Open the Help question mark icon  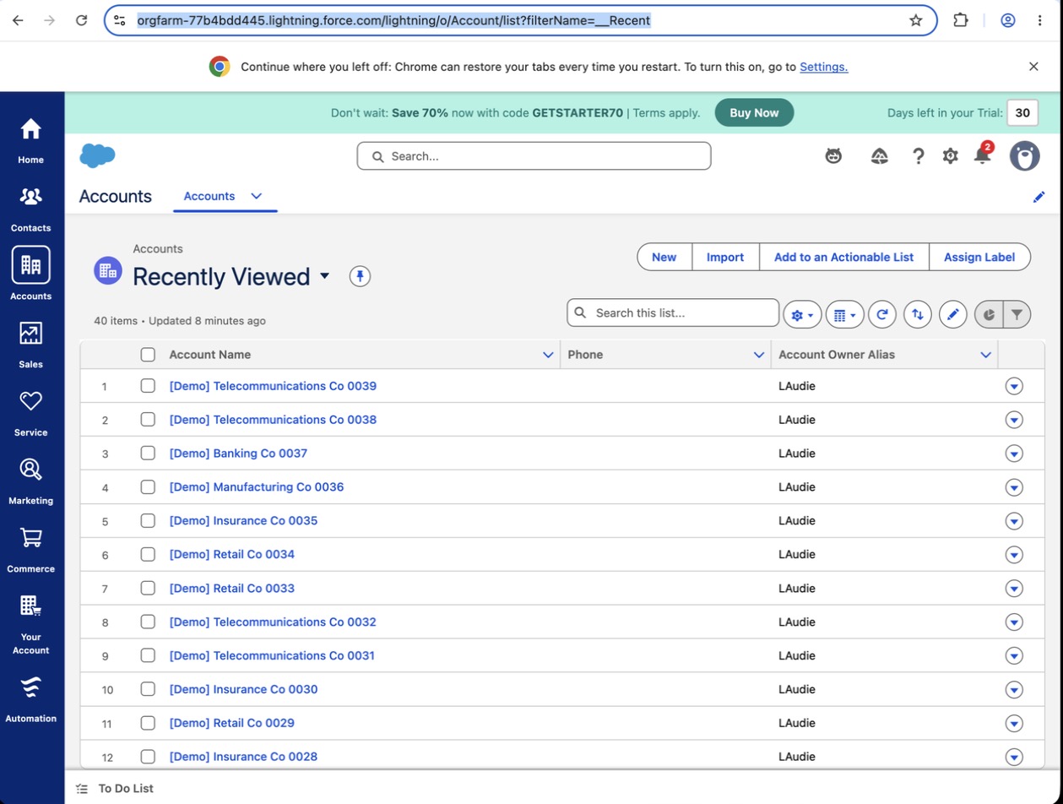[x=919, y=155]
